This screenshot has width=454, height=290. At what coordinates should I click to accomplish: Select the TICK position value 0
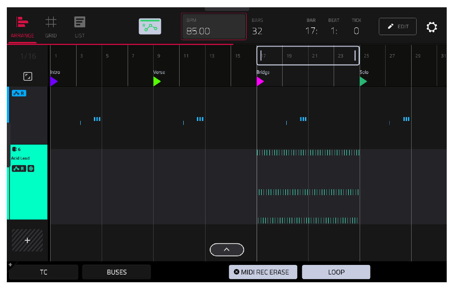click(x=356, y=31)
